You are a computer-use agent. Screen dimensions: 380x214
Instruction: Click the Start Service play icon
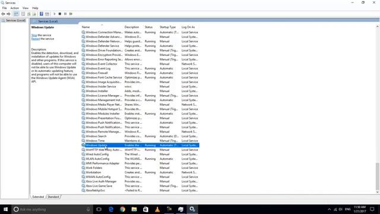[55, 14]
